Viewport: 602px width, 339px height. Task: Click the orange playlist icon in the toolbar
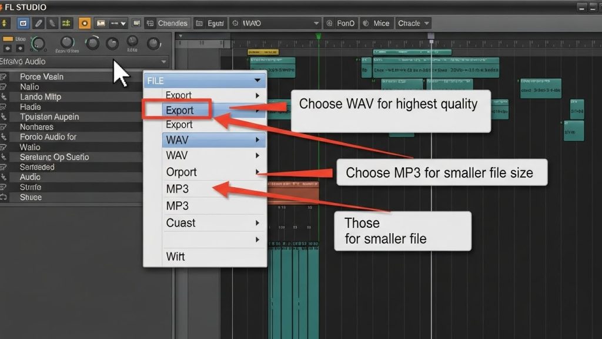(x=85, y=23)
